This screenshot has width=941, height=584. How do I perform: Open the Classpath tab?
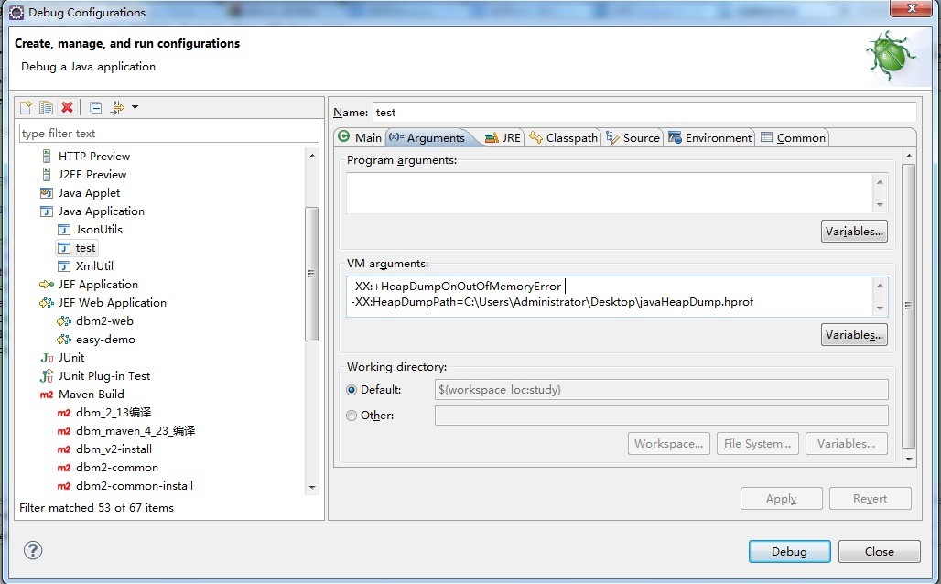pyautogui.click(x=564, y=137)
